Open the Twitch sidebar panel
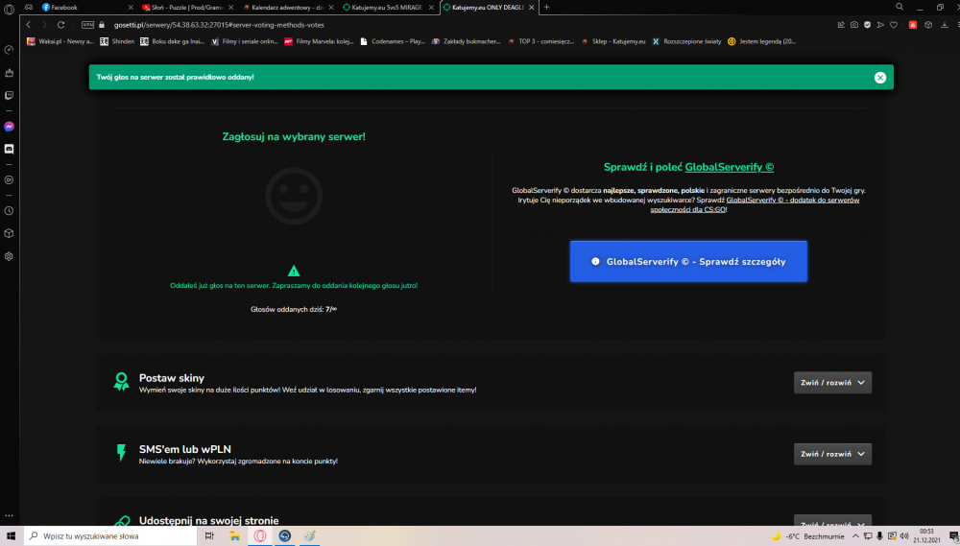Screen dimensions: 960x546 point(9,96)
